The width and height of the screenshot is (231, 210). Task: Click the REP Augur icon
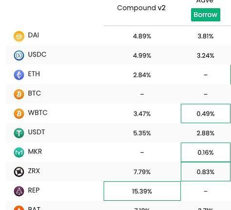19,191
